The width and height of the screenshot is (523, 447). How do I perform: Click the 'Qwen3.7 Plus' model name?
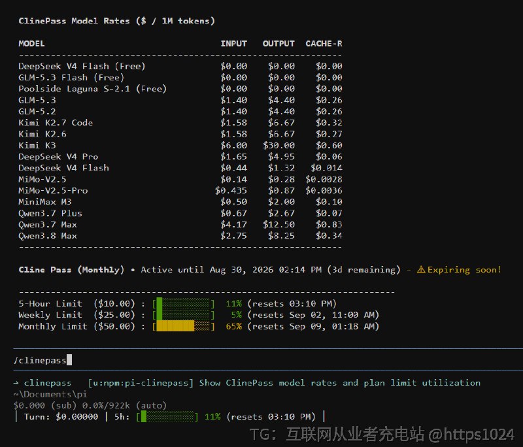pyautogui.click(x=50, y=213)
